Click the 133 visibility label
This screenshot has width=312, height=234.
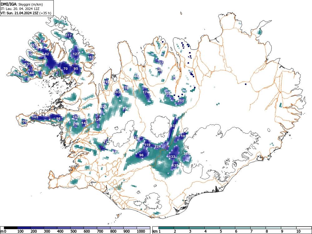click(x=172, y=157)
